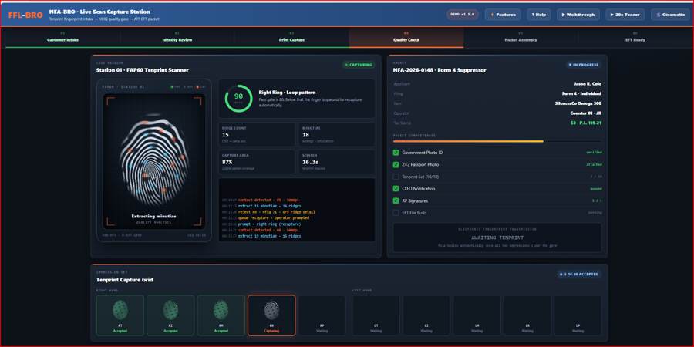Image resolution: width=694 pixels, height=347 pixels.
Task: Click the AWAITING TENPRINT transmission box
Action: coord(497,238)
